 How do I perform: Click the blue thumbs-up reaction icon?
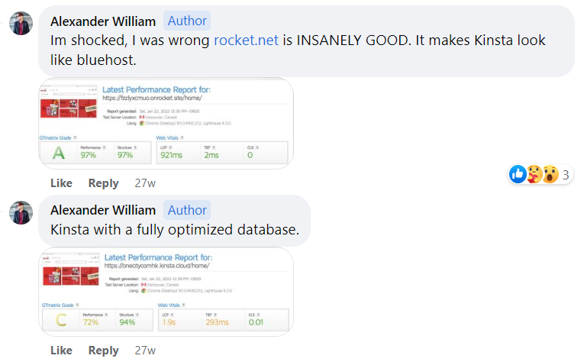point(518,174)
